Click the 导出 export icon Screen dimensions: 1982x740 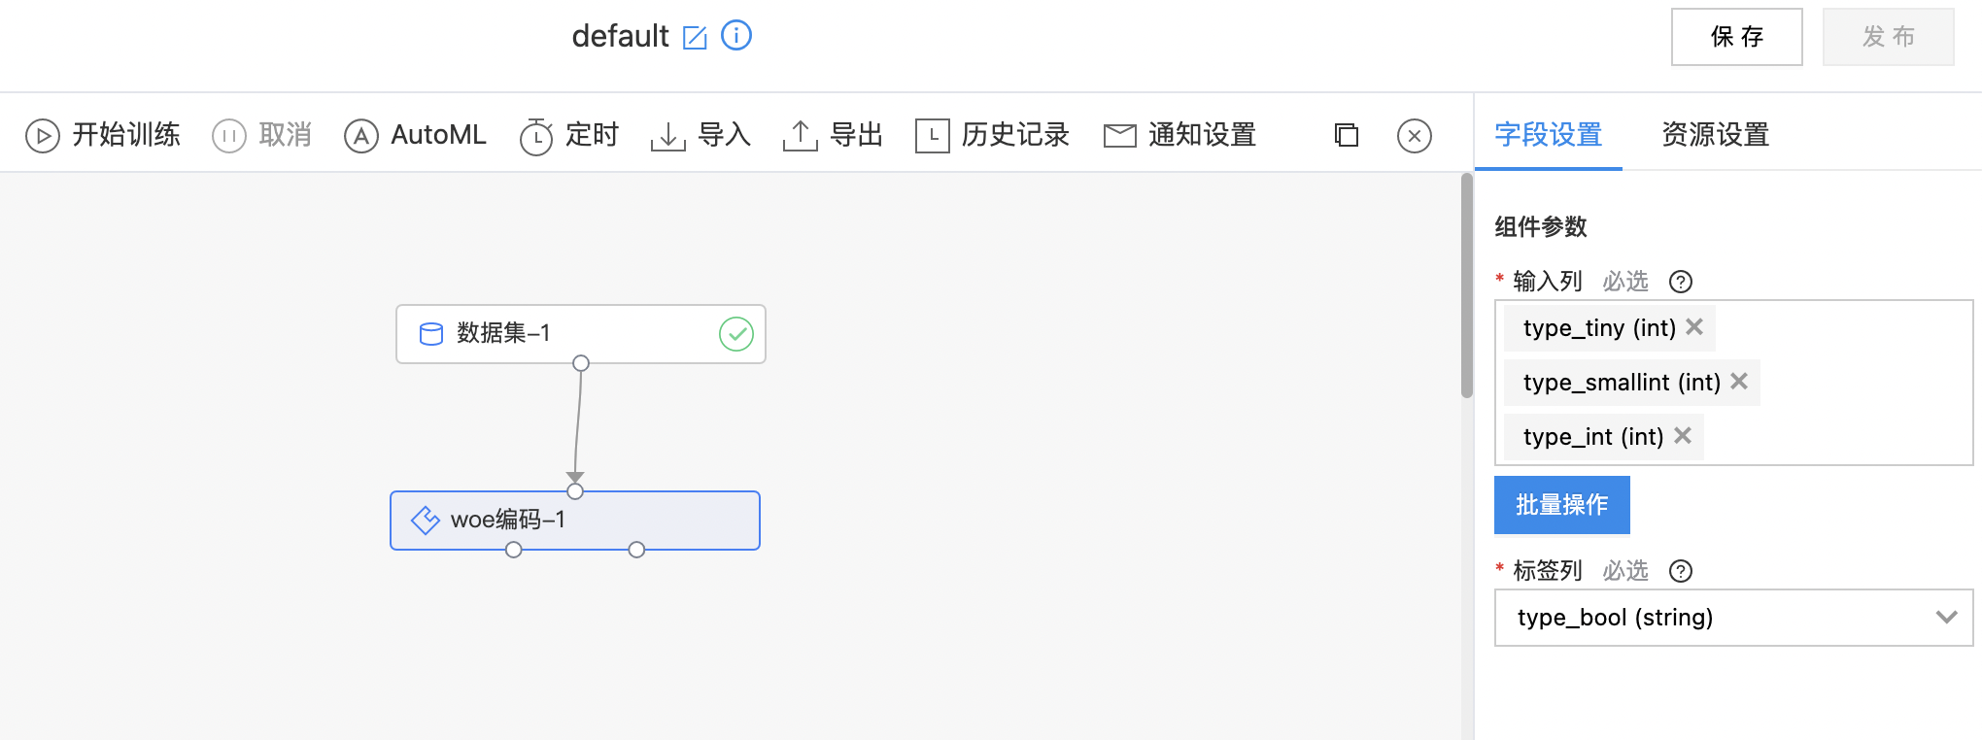coord(800,136)
